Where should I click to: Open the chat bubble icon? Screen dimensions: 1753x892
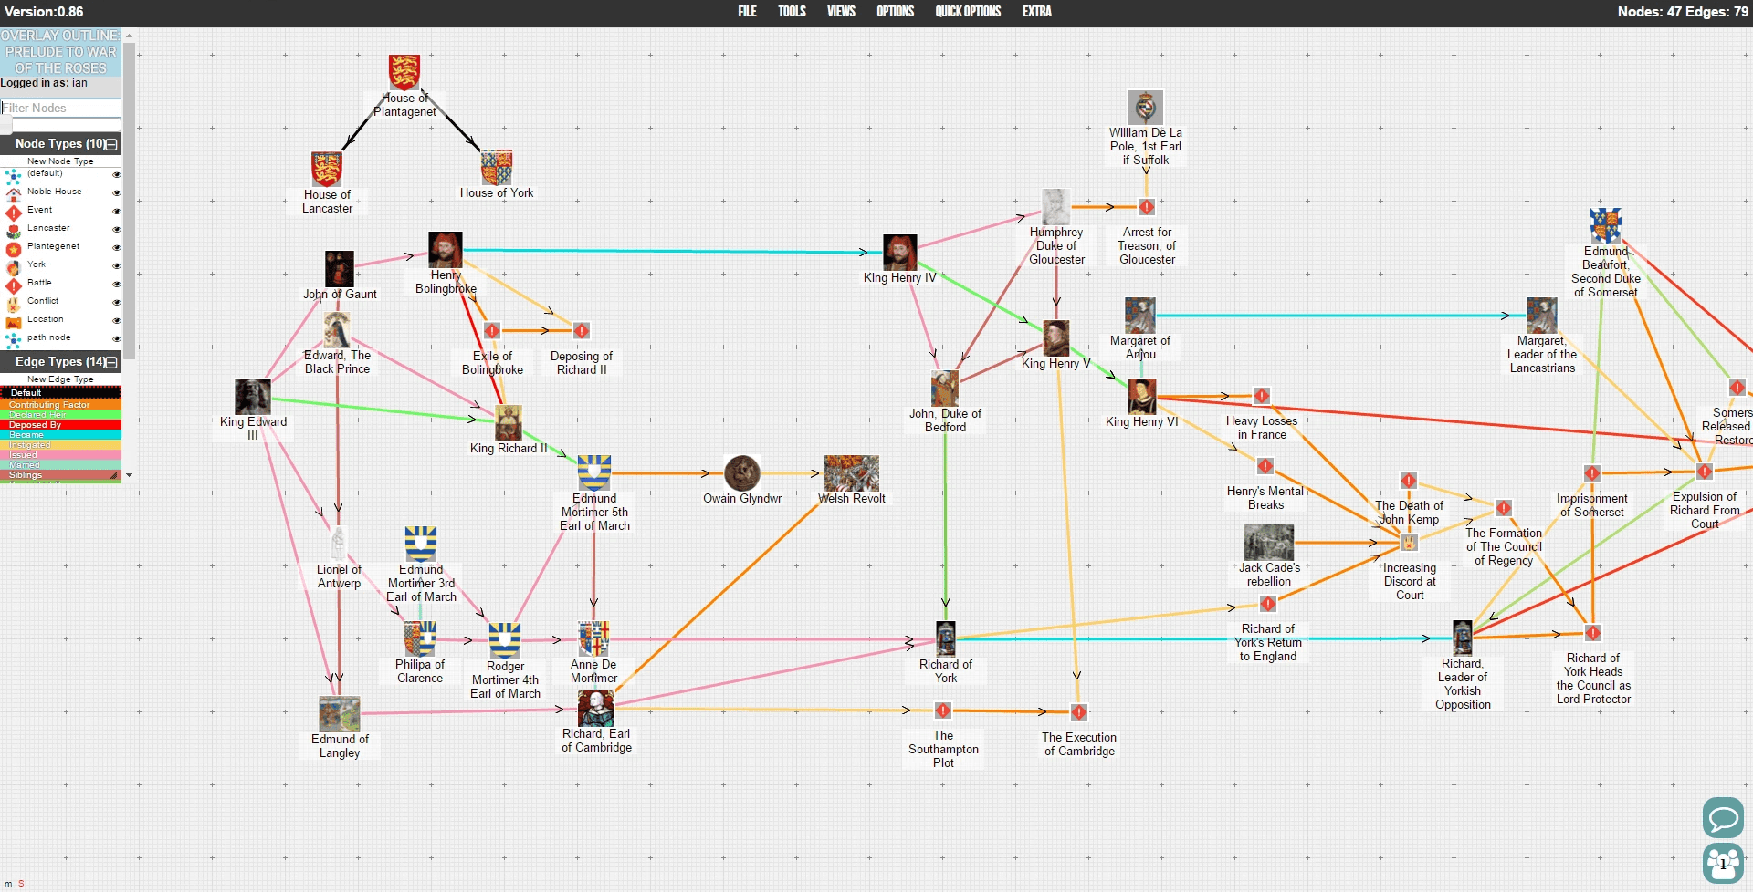coord(1724,818)
